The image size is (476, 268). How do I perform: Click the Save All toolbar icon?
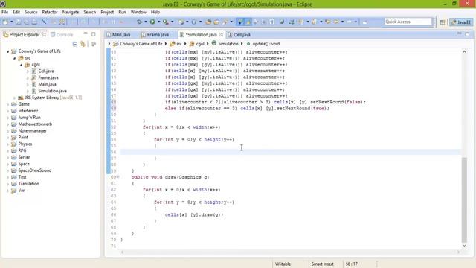[x=27, y=22]
